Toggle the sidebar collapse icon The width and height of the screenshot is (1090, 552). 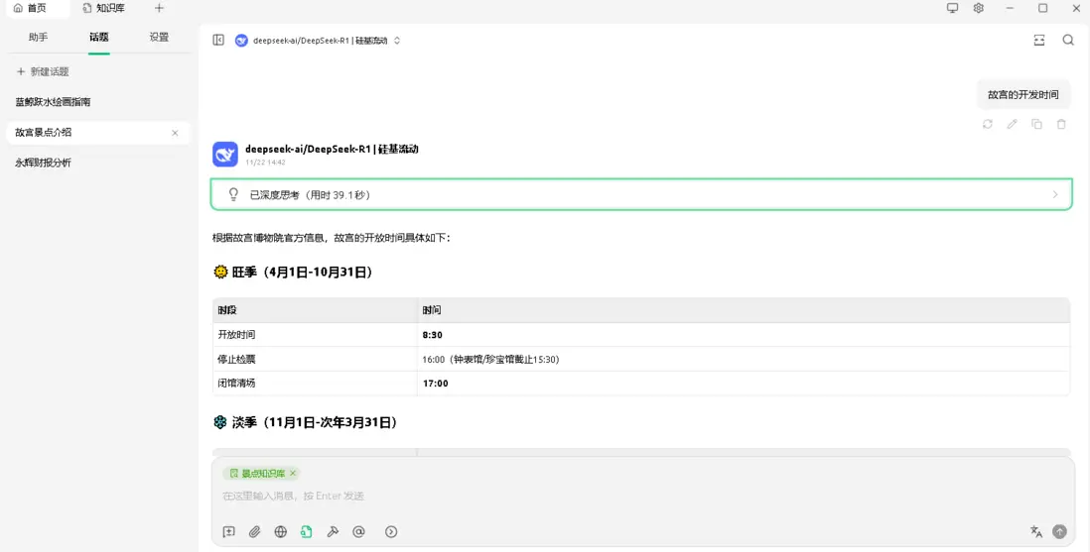(x=218, y=41)
